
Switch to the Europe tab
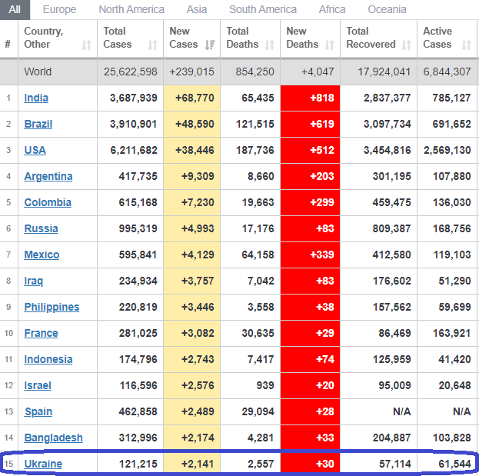point(59,9)
